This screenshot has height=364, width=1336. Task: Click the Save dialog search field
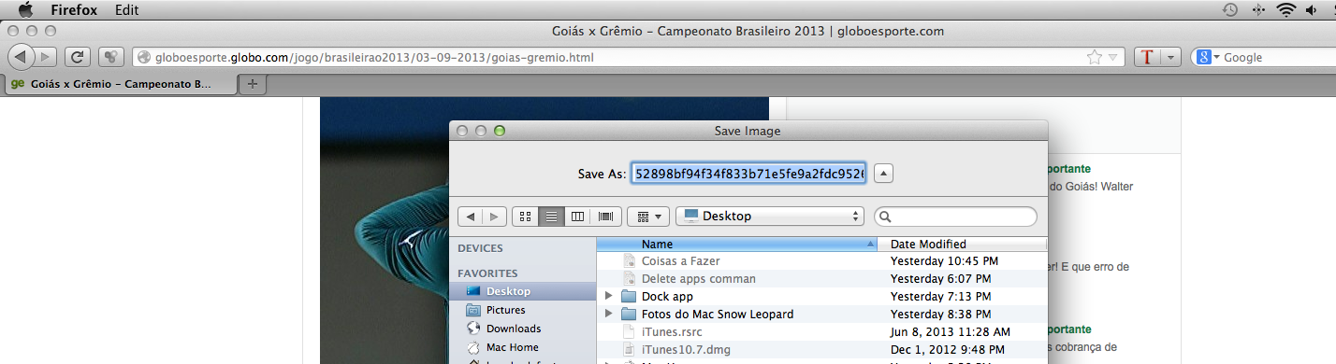[955, 216]
